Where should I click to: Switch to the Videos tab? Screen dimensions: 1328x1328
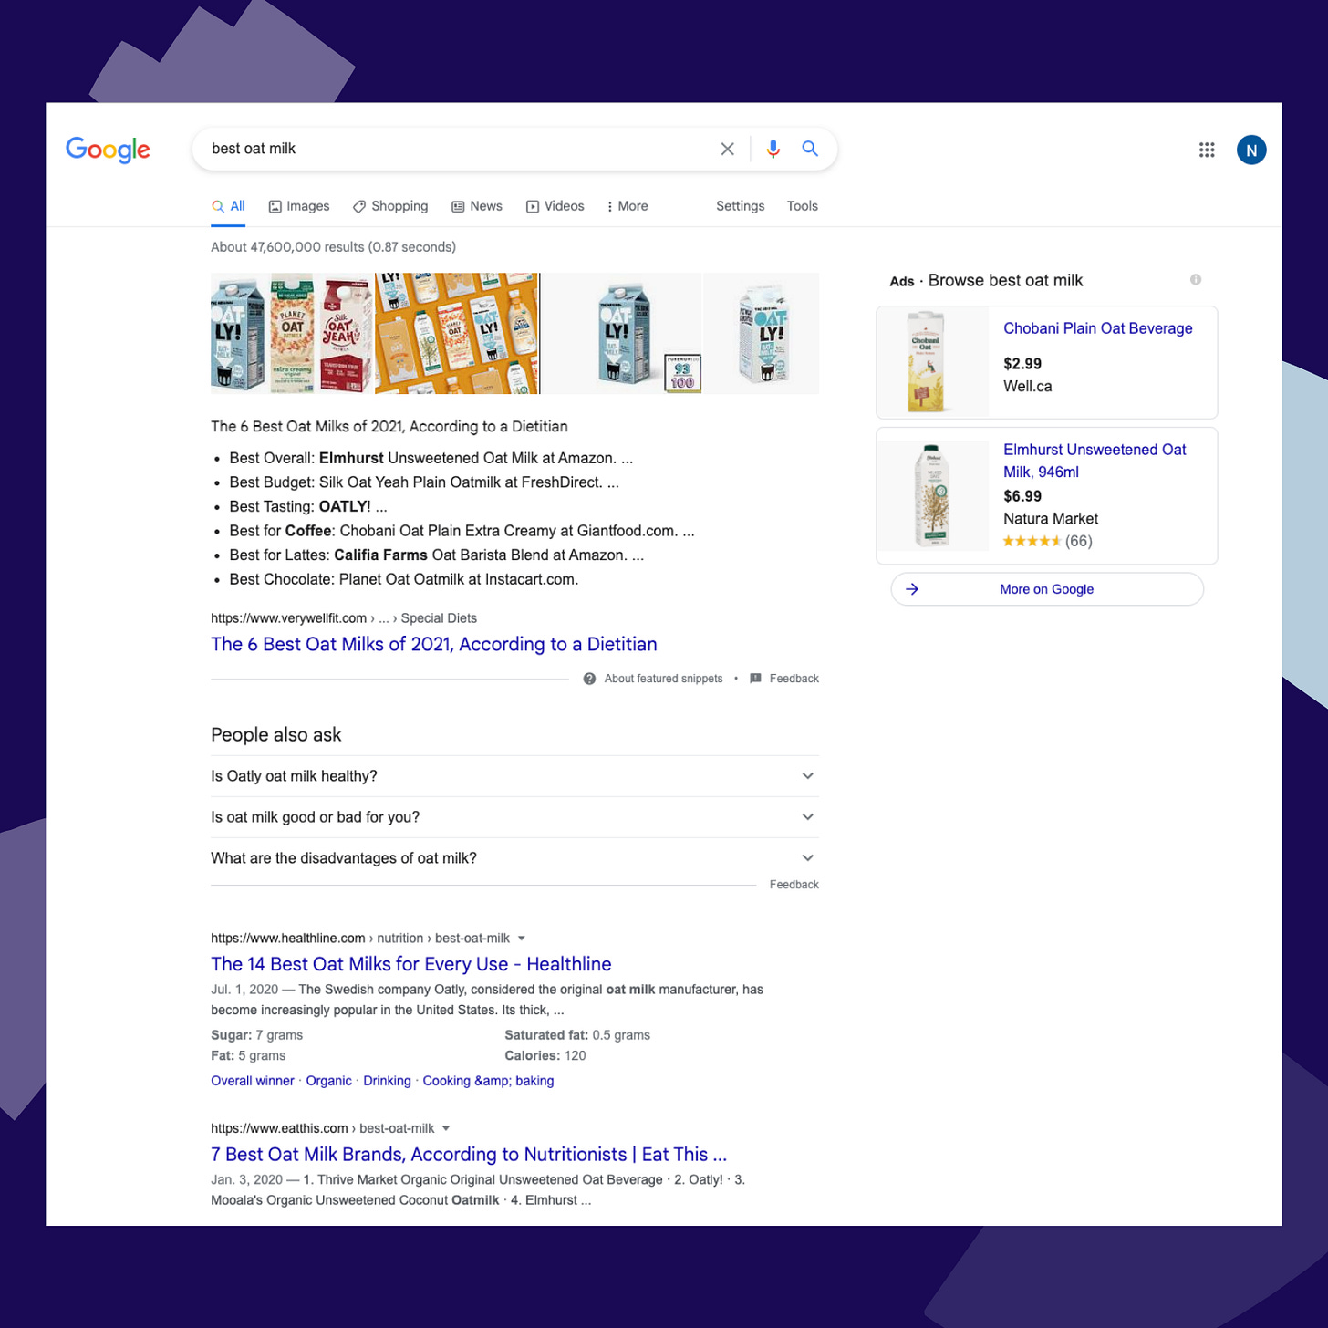555,206
